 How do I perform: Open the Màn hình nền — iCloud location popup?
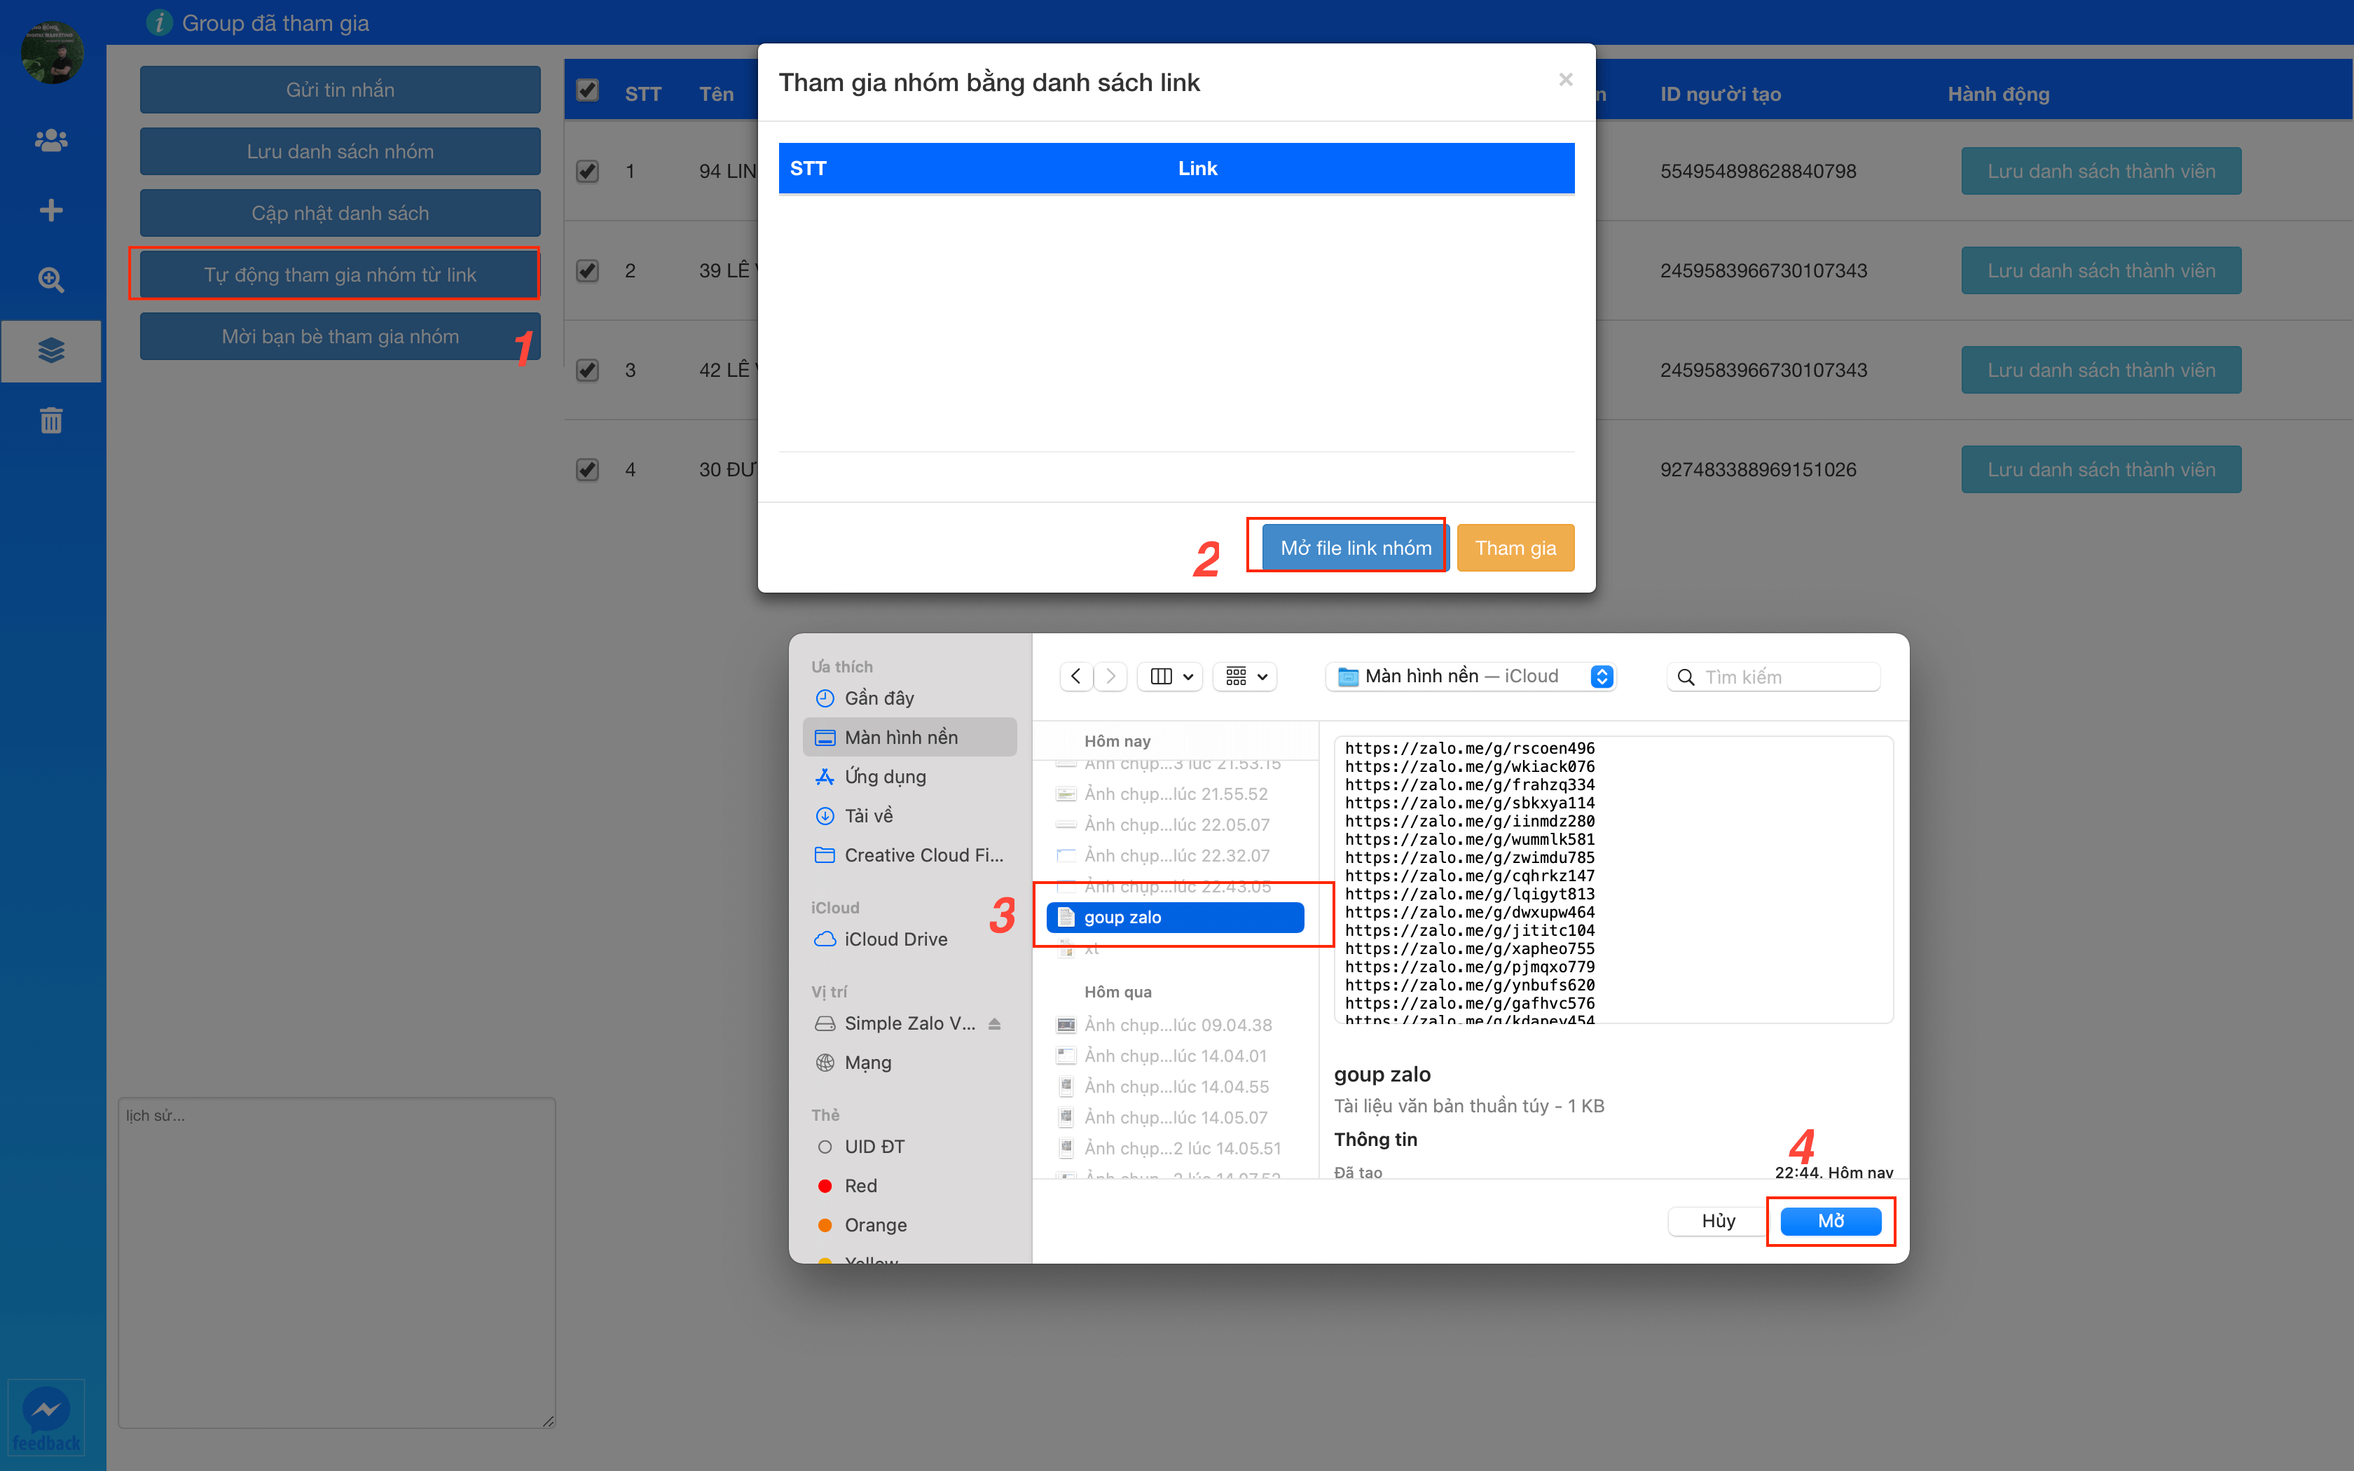1471,676
